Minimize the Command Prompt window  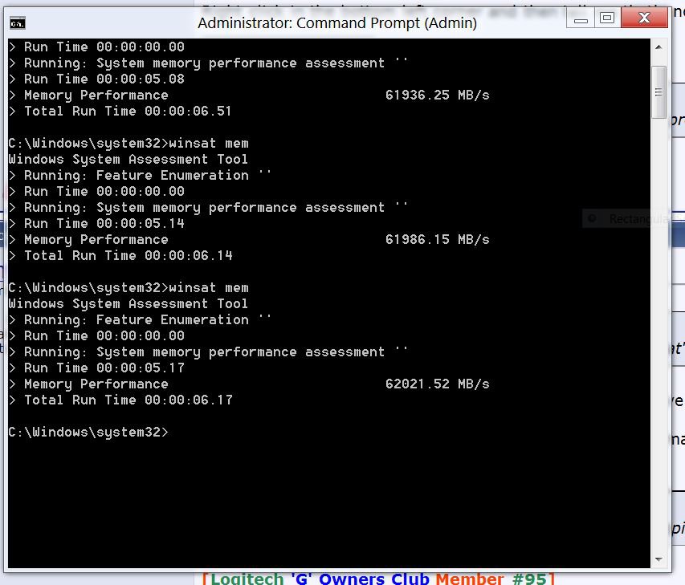pyautogui.click(x=581, y=18)
